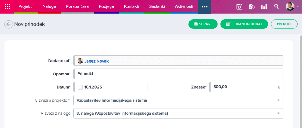Screen dimensions: 302x128
Task: Go to the Naloge tab
Action: pyautogui.click(x=49, y=6)
